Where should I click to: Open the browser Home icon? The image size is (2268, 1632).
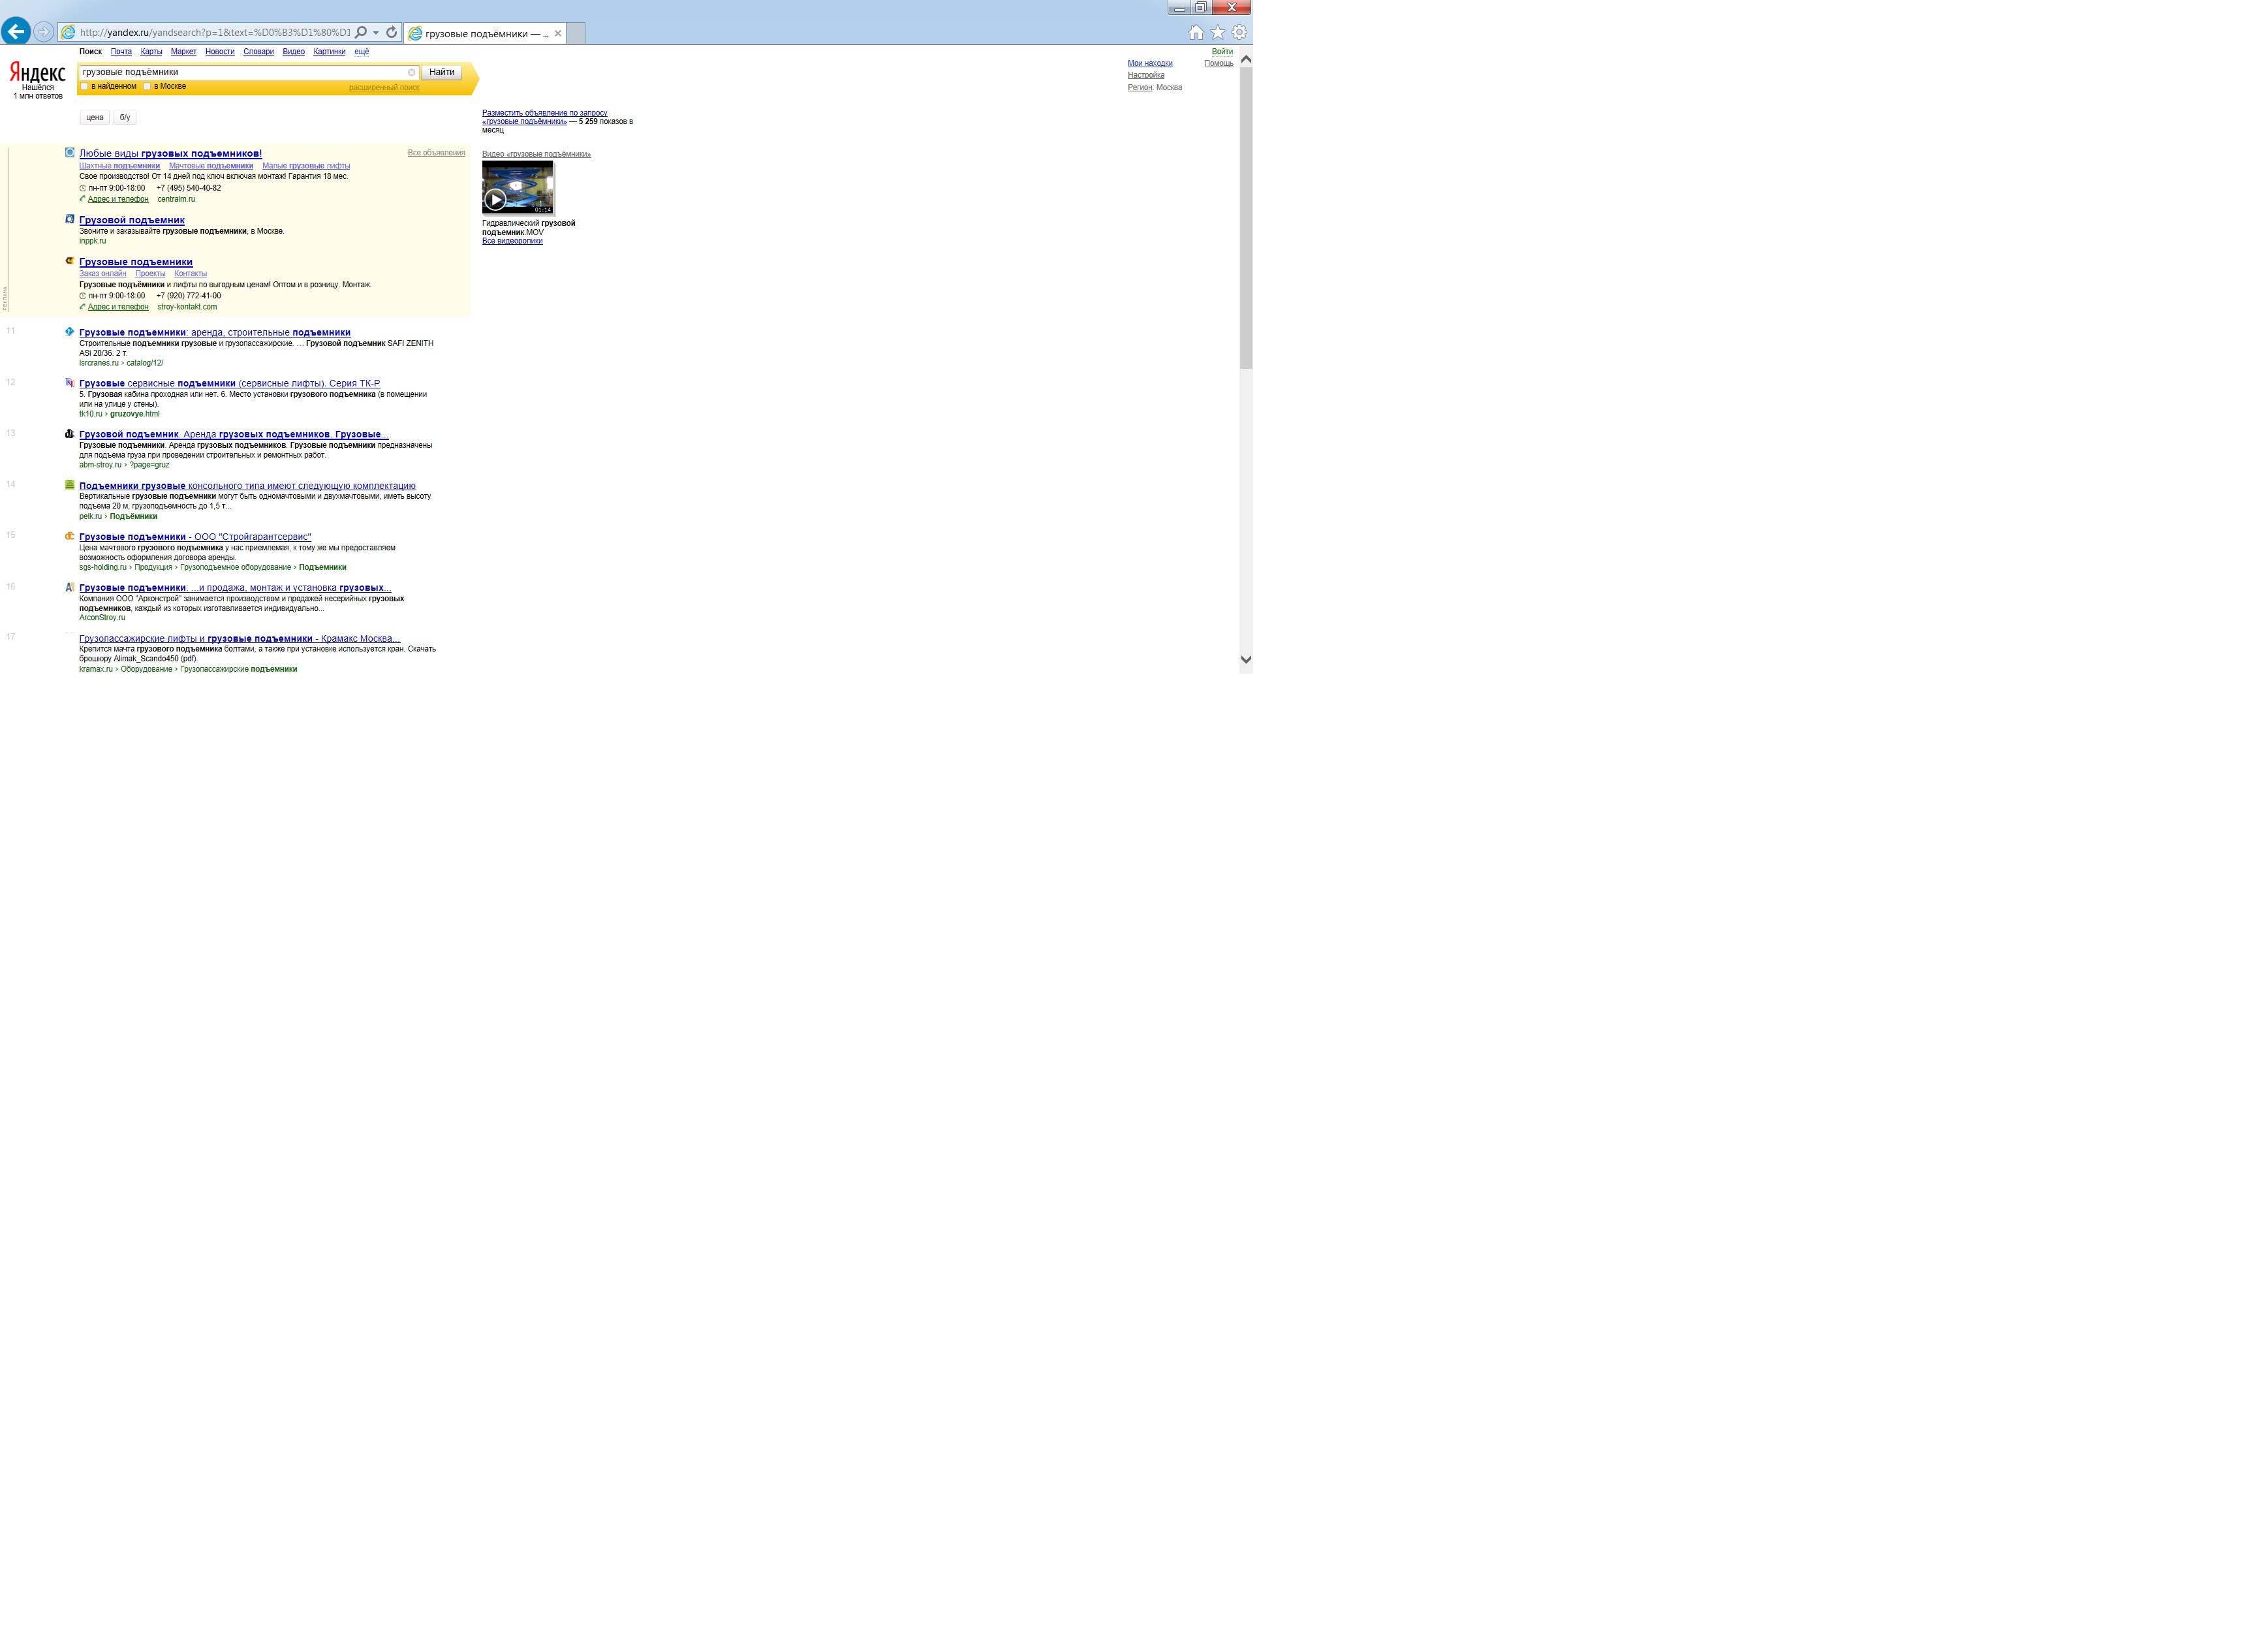tap(1196, 32)
